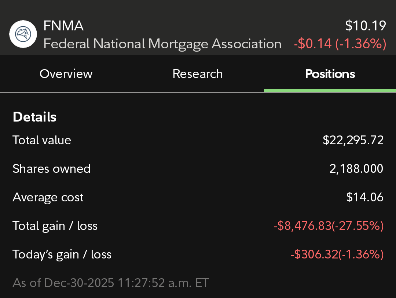Tap Federal National Mortgage Association name
The width and height of the screenshot is (396, 298).
(x=162, y=44)
